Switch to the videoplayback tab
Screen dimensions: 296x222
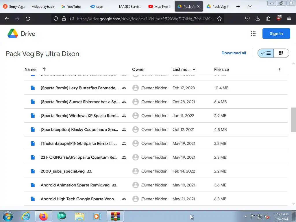point(43,6)
